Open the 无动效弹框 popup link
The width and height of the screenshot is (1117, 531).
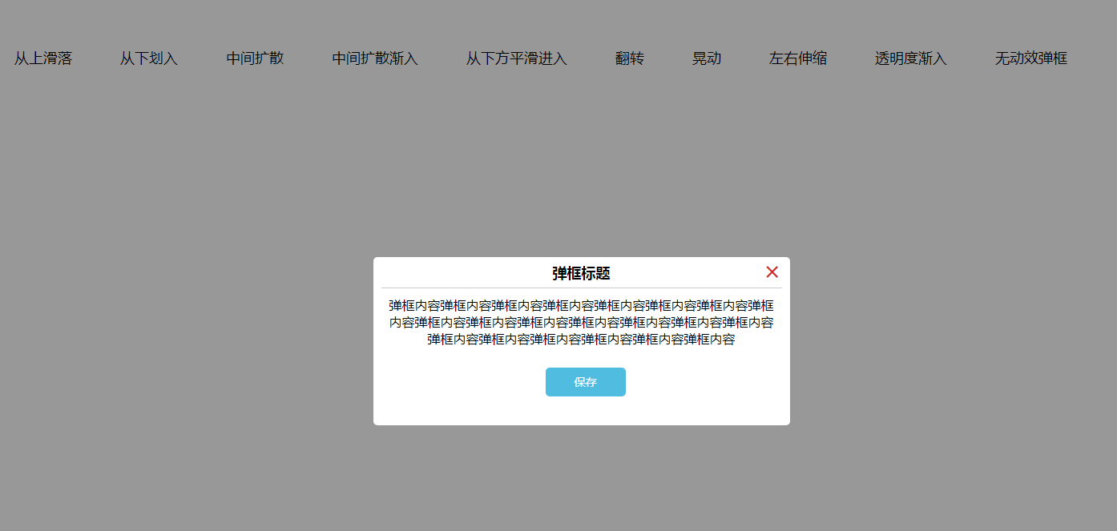[x=1031, y=58]
